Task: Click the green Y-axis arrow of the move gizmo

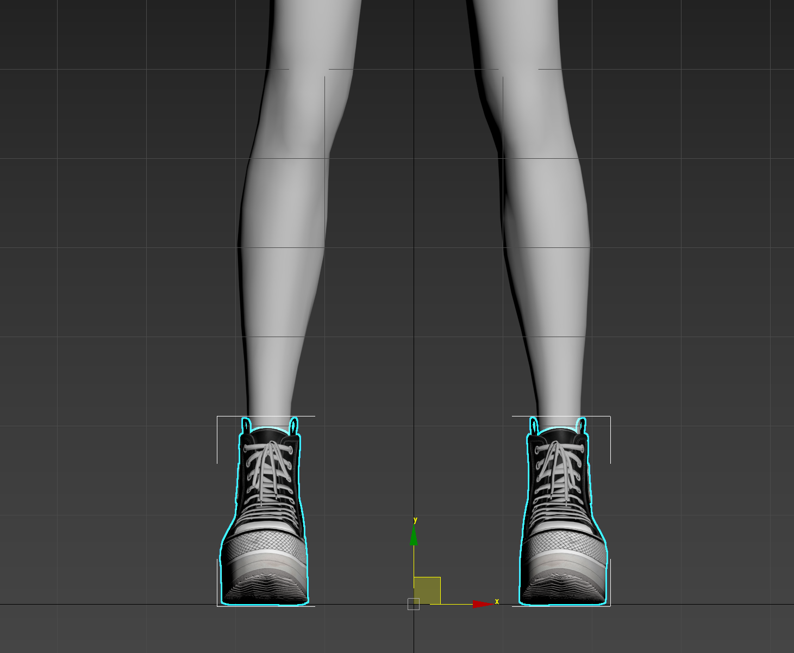Action: 414,536
